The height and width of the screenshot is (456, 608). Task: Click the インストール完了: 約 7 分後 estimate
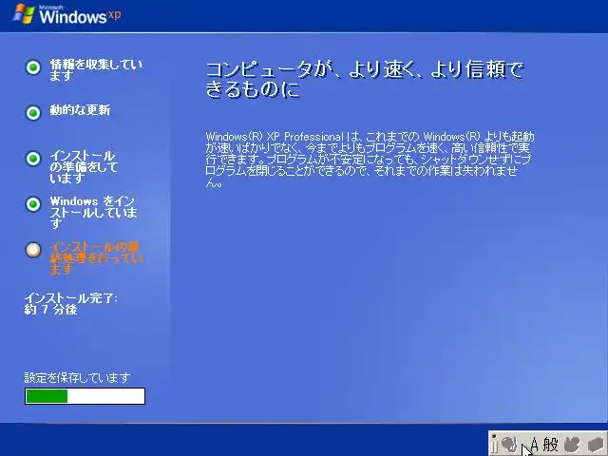[71, 304]
